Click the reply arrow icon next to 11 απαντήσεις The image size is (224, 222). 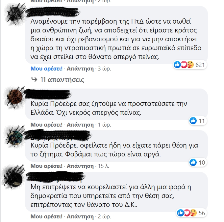point(34,79)
